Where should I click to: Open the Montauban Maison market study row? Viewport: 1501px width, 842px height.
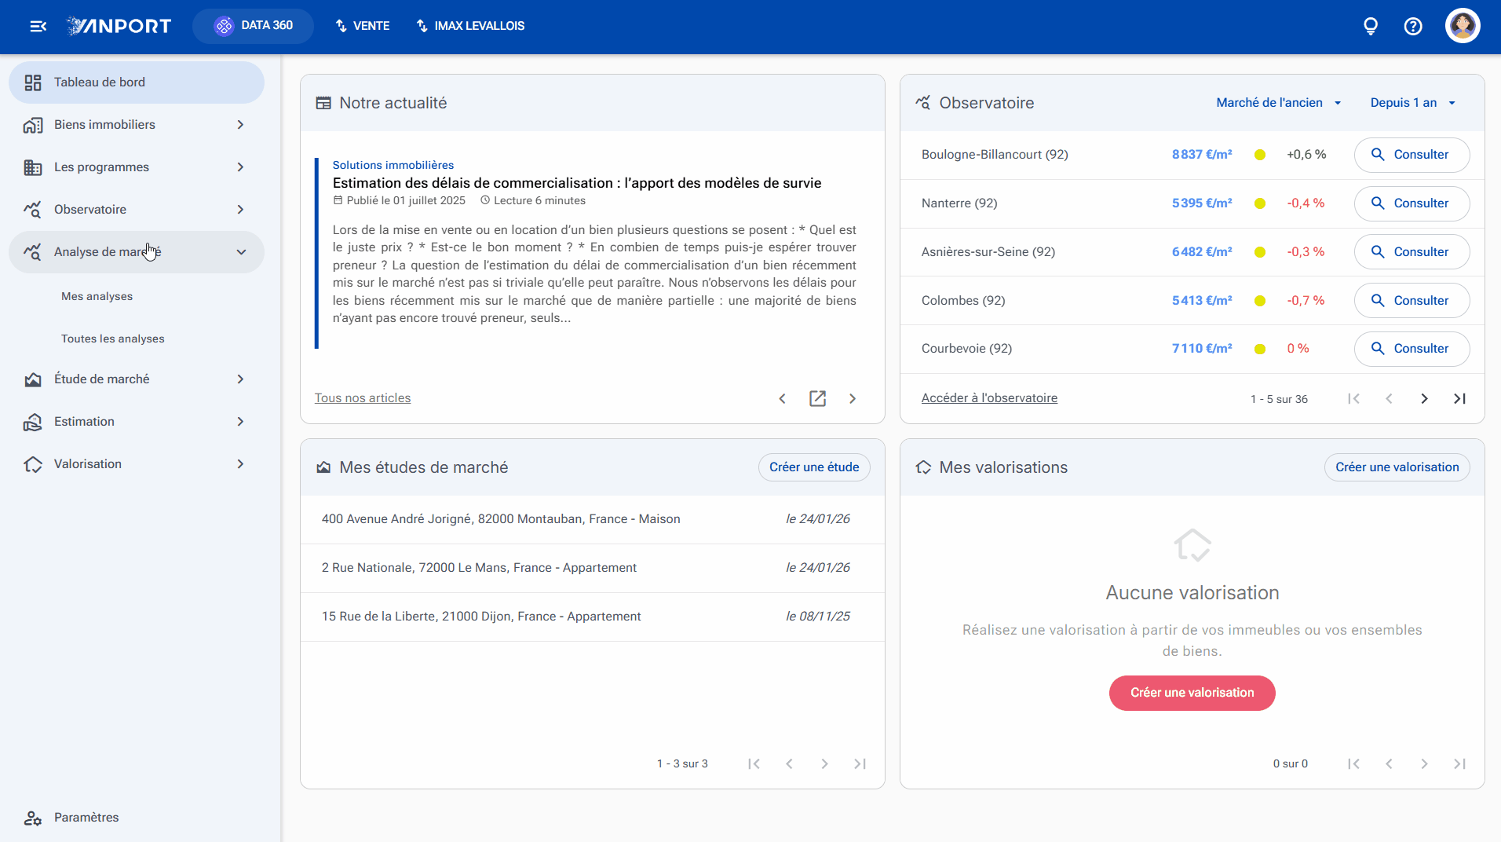593,519
